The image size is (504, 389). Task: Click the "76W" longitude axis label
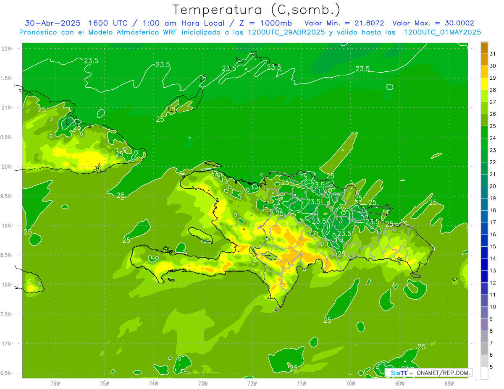55,384
